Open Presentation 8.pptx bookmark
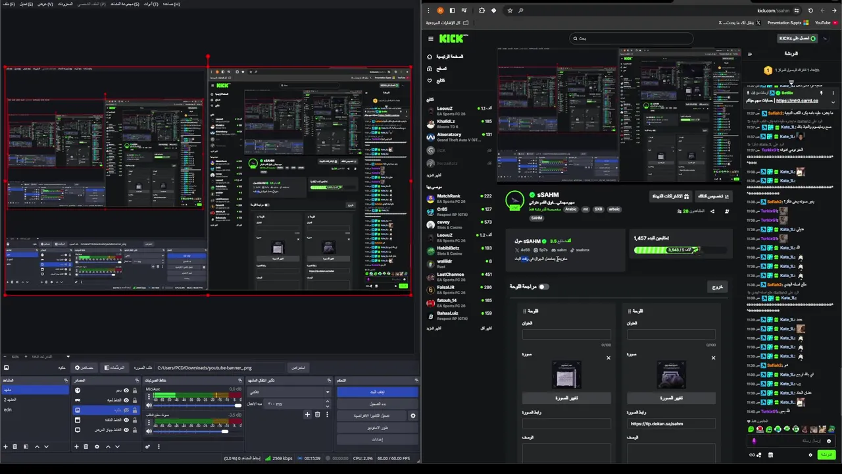The height and width of the screenshot is (474, 842). [x=788, y=22]
